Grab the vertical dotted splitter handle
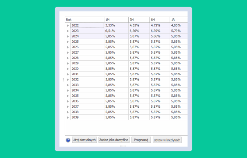This screenshot has height=158, width=247. tap(63, 80)
